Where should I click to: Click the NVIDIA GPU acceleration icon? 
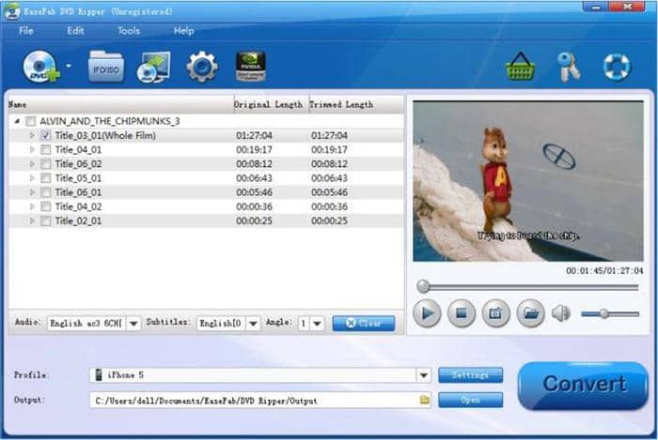[x=250, y=67]
